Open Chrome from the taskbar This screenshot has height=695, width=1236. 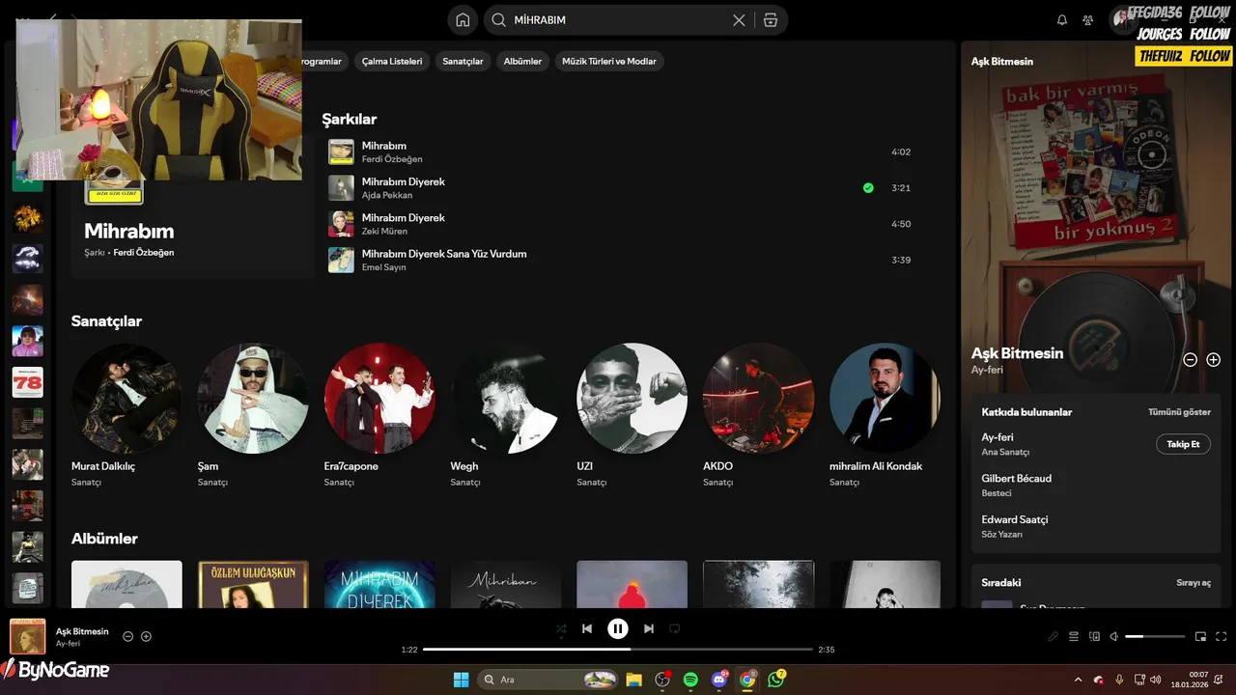tap(747, 680)
